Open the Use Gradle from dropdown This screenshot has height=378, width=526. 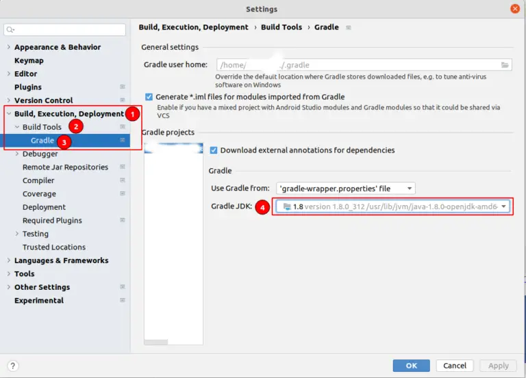click(345, 188)
